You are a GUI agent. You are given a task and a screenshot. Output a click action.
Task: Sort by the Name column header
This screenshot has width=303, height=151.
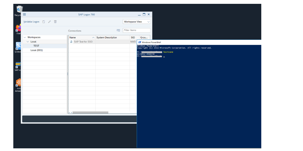82,37
